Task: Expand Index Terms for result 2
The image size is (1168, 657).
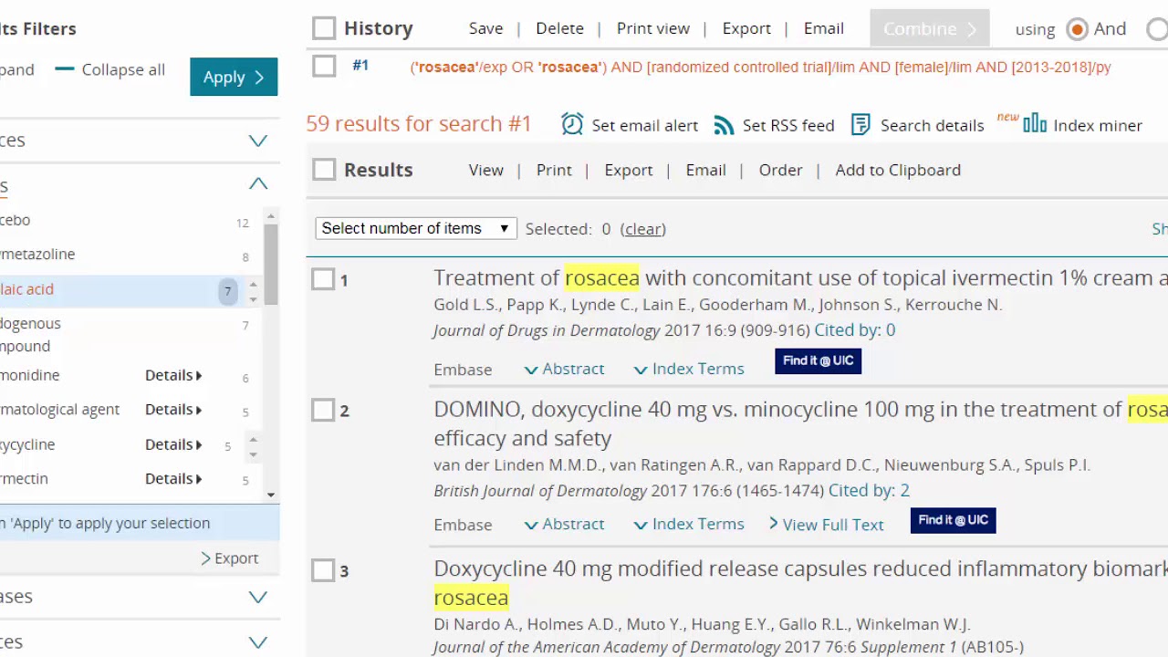Action: click(689, 524)
